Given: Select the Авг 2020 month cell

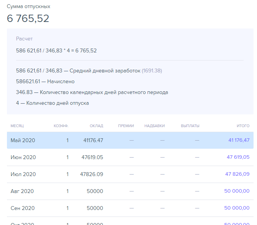Looking at the screenshot, I should [22, 191].
